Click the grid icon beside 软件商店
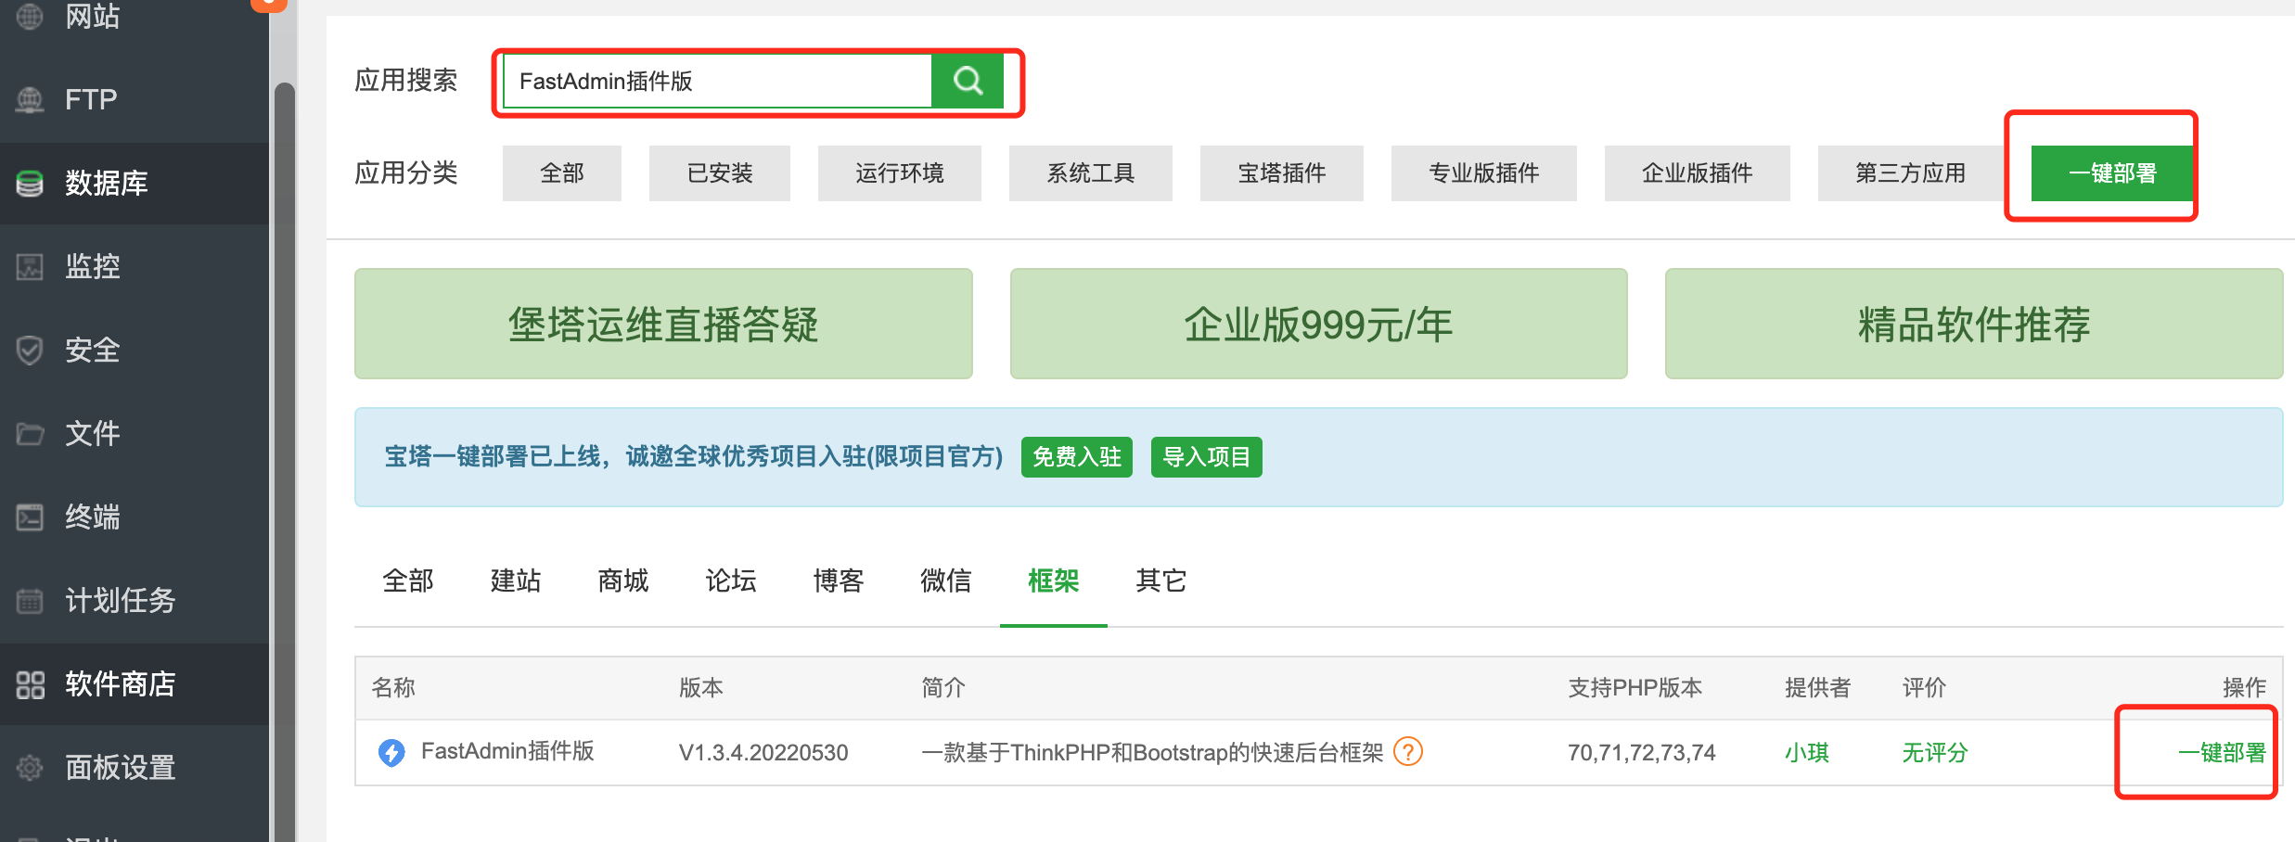2295x842 pixels. pos(30,684)
